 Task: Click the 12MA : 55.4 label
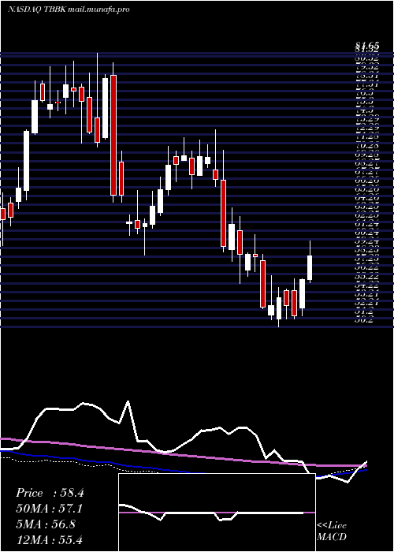click(50, 539)
